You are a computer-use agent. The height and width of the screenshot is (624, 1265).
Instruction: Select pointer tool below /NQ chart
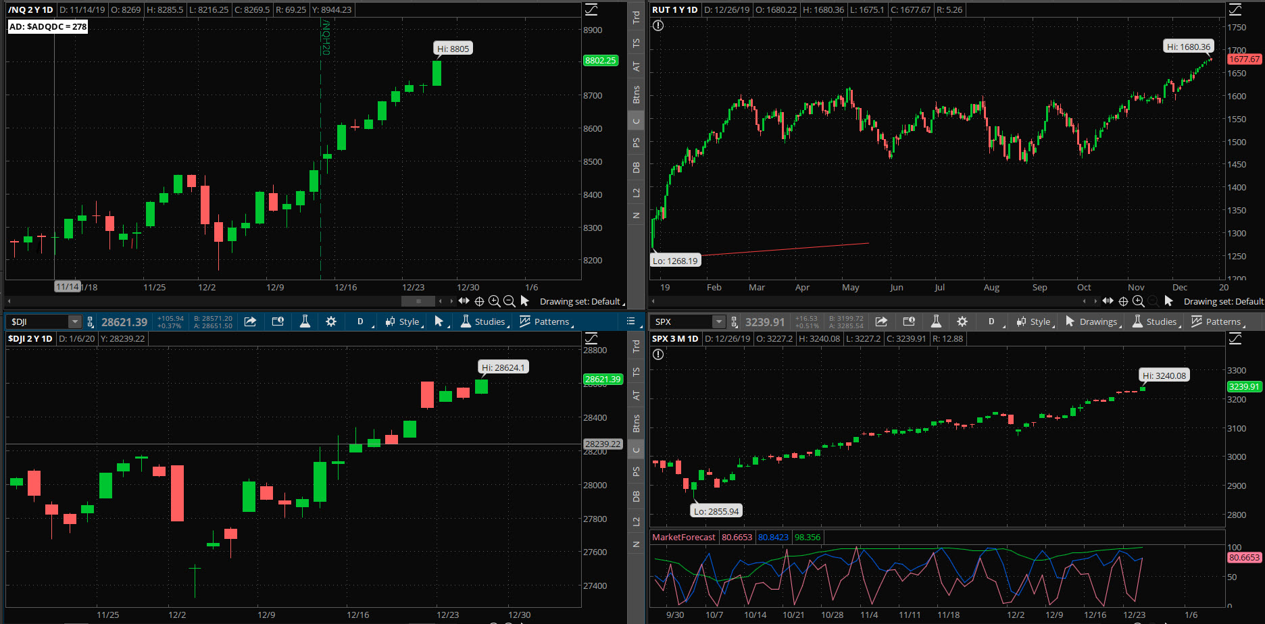(525, 301)
